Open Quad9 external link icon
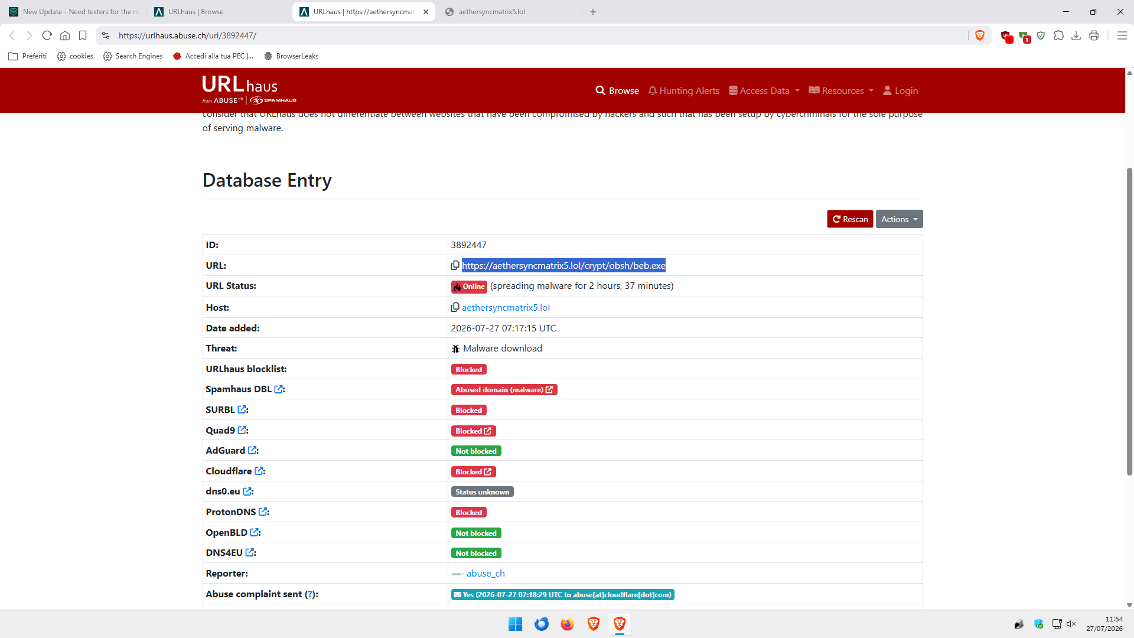The image size is (1134, 638). click(242, 430)
